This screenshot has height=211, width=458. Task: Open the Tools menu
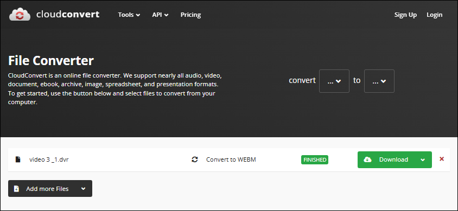click(x=129, y=15)
